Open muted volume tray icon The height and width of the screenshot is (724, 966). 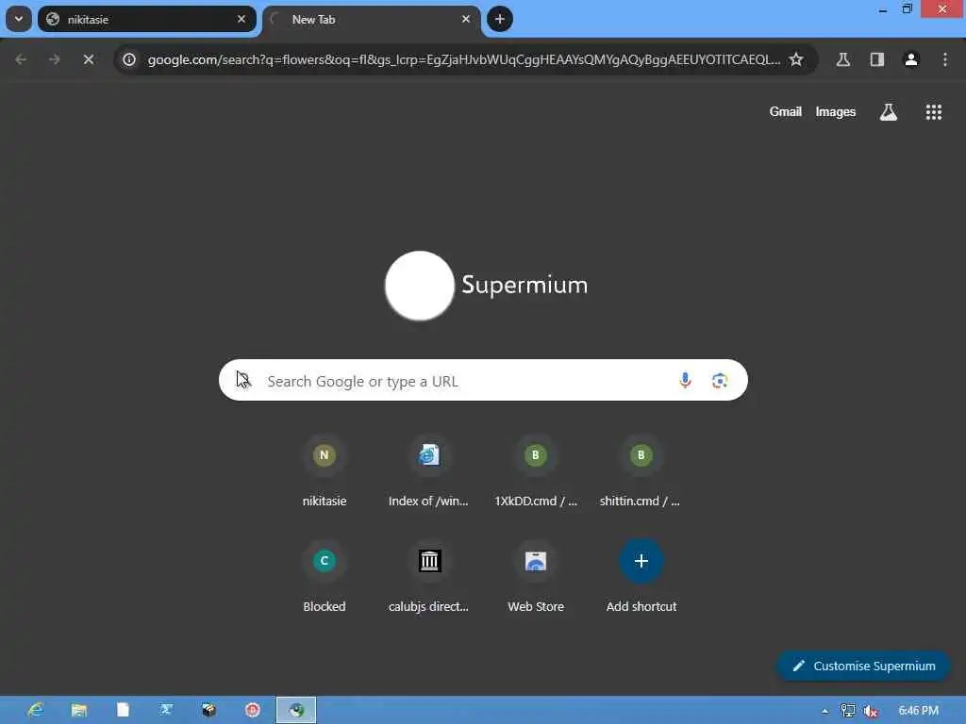point(871,711)
